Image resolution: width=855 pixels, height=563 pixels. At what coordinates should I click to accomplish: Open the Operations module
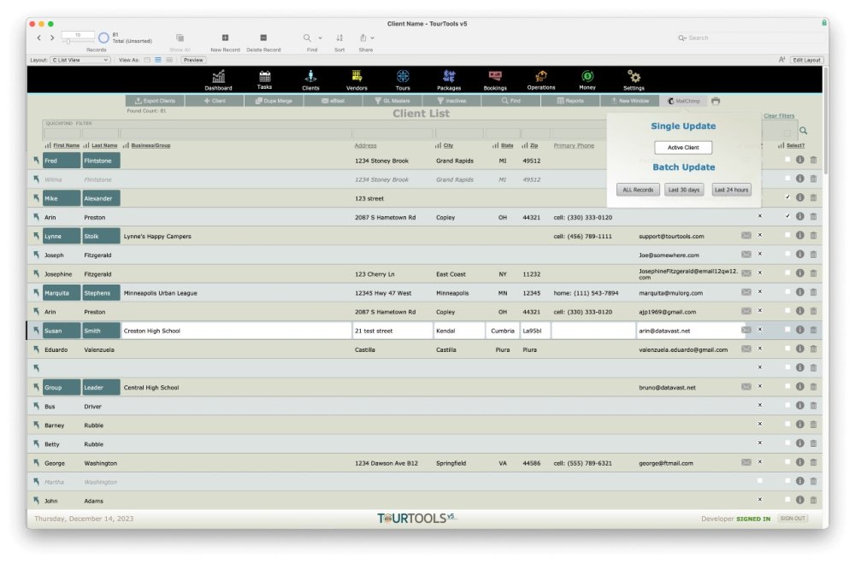541,79
